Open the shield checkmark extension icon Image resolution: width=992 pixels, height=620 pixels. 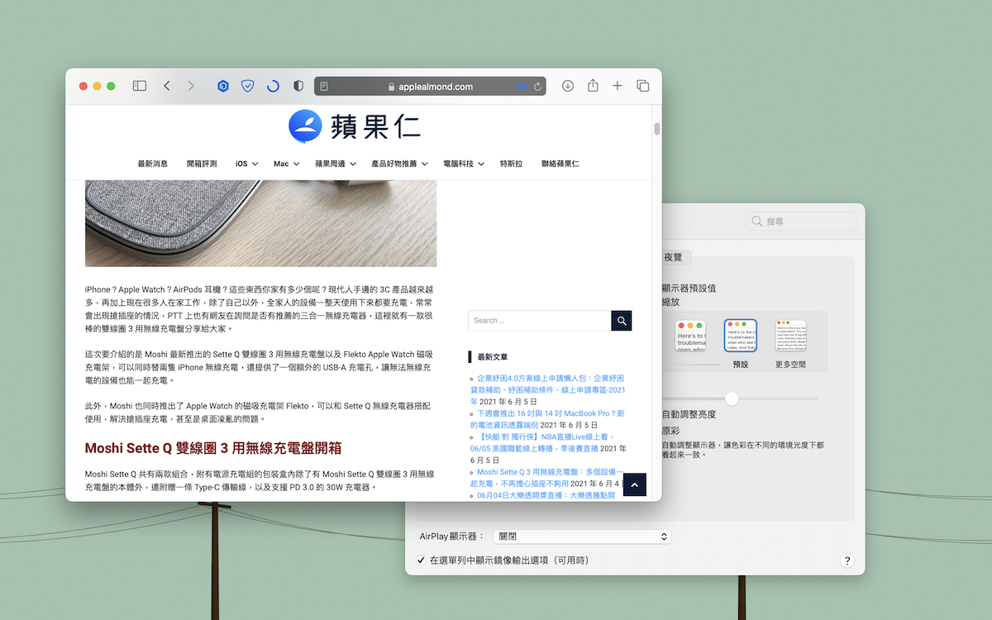click(247, 86)
